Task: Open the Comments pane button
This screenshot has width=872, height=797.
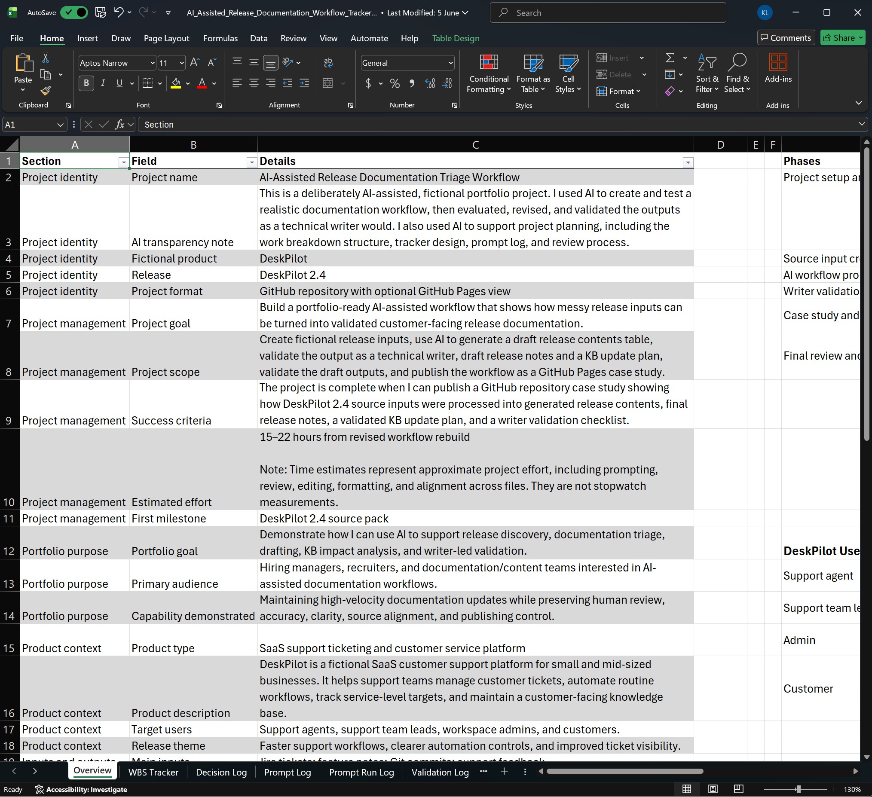Action: (x=786, y=38)
